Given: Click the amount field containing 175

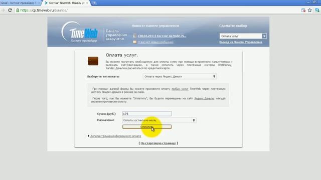Looking at the screenshot, I should (x=147, y=113).
